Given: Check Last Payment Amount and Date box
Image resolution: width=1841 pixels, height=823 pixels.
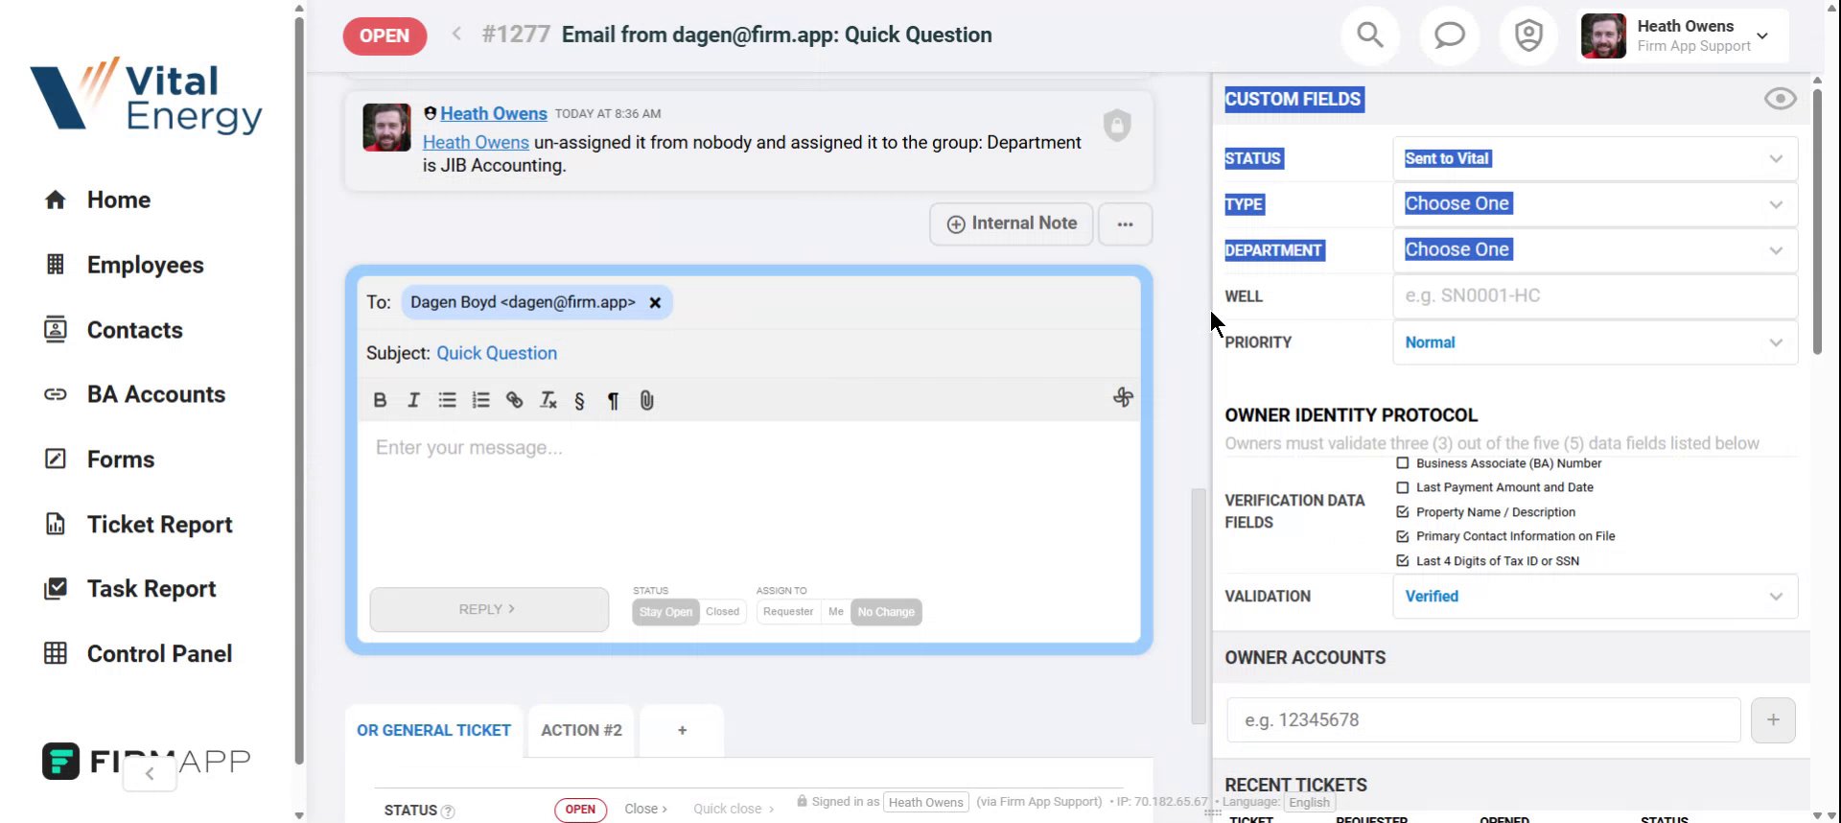Looking at the screenshot, I should click(1403, 487).
